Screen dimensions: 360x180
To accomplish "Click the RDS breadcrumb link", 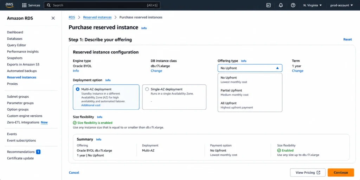I will [72, 17].
